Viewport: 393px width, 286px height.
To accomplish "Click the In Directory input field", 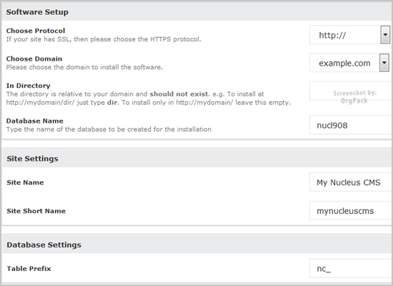I will tap(351, 91).
